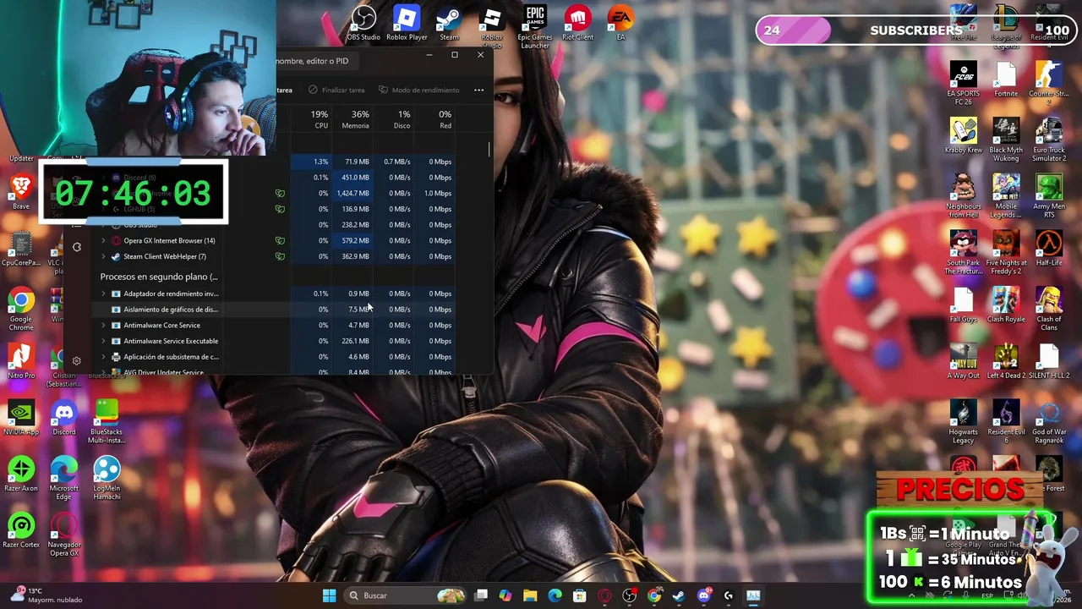This screenshot has width=1082, height=609.
Task: Launch Clash Royale desktop icon
Action: (x=1006, y=306)
